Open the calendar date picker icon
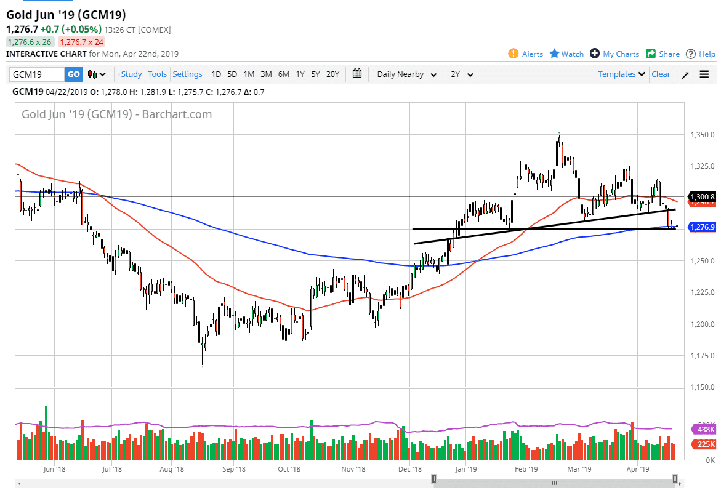The image size is (721, 490). pos(356,74)
